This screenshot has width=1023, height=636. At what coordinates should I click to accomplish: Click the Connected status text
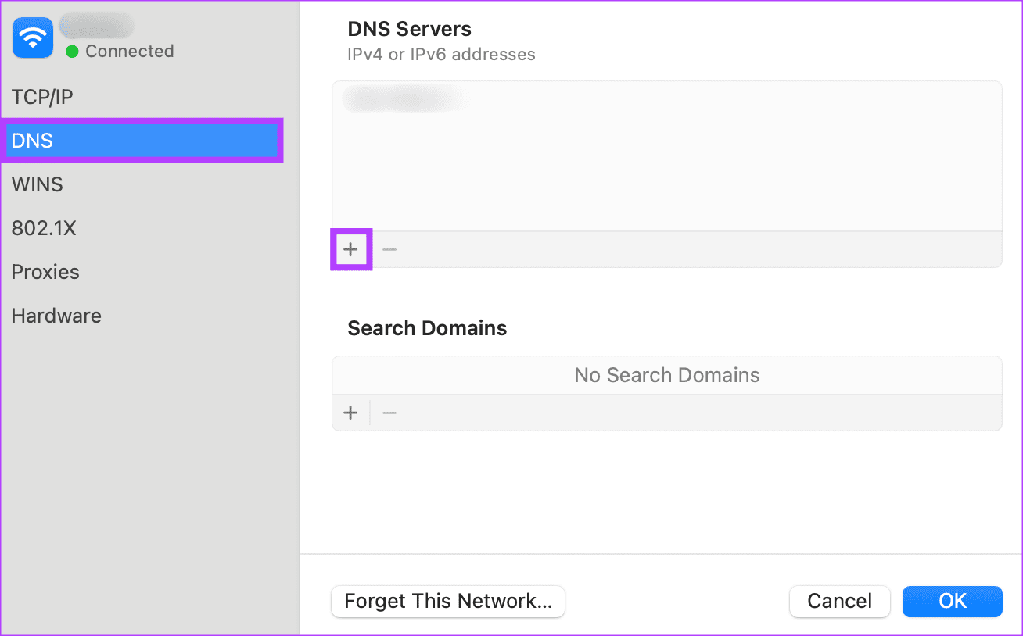130,52
